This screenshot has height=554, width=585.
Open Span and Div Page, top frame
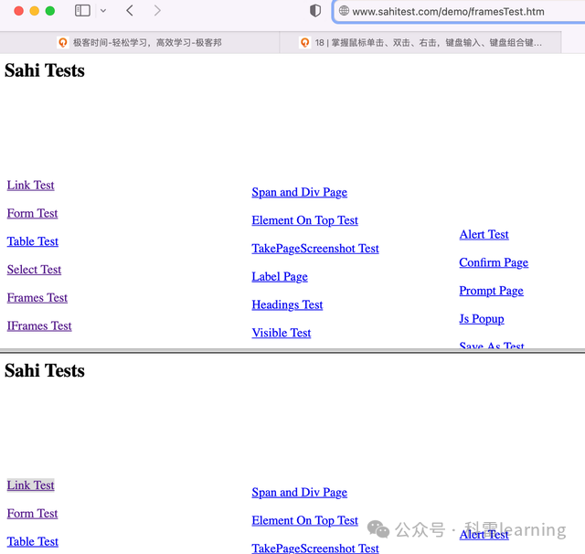click(x=300, y=192)
